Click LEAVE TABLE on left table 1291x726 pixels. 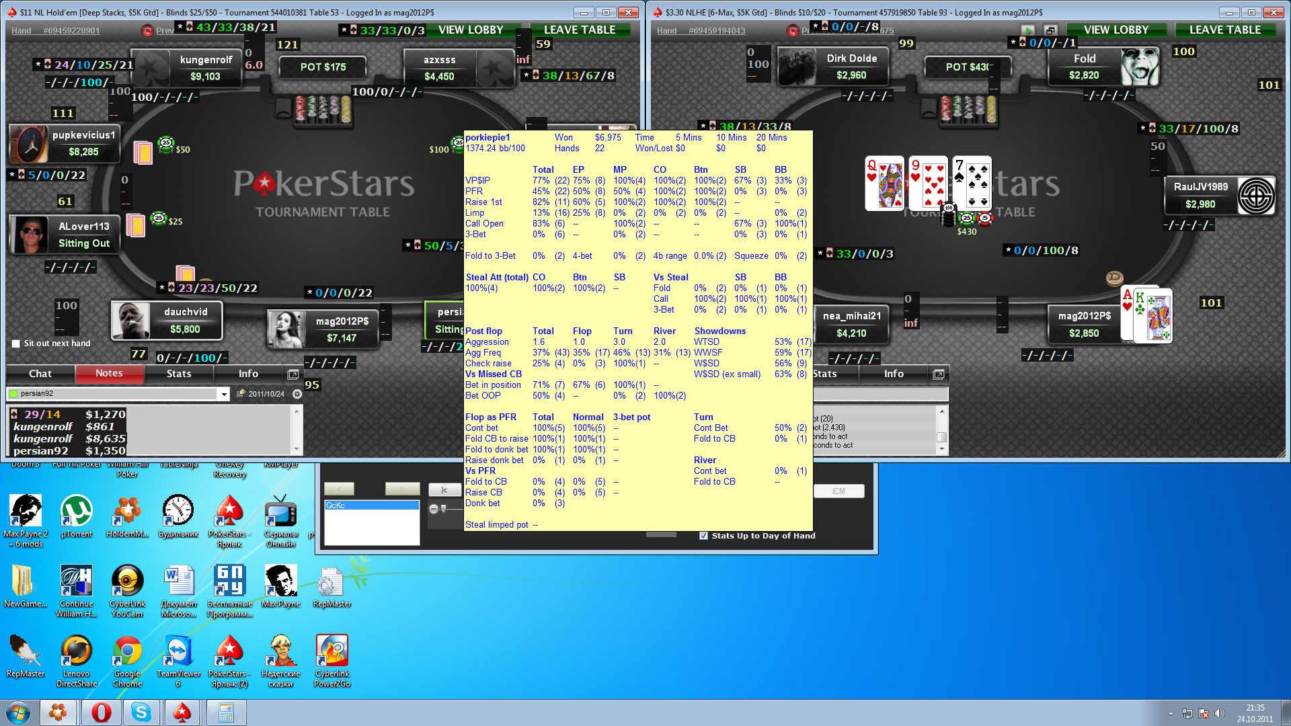click(580, 30)
